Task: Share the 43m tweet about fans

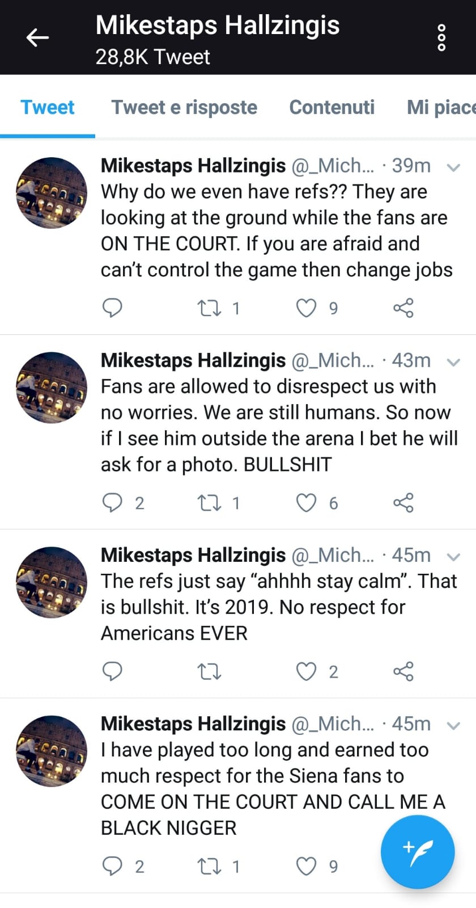Action: coord(403,502)
